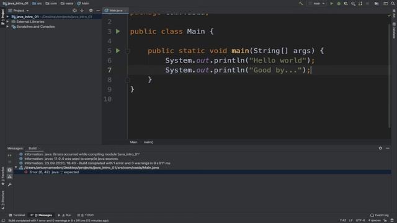Image resolution: width=397 pixels, height=223 pixels.
Task: Collapse the Main.java file node in Messages
Action: [16, 167]
